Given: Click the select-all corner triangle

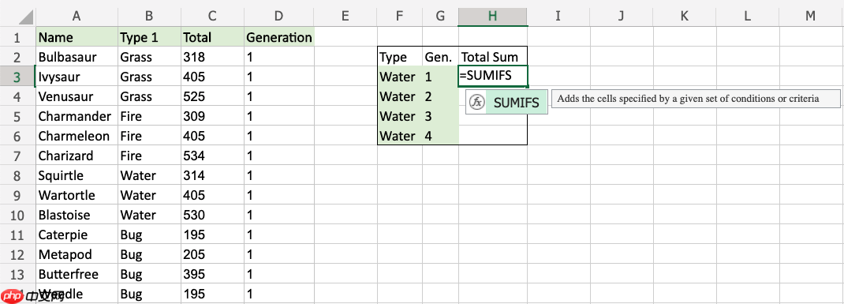Looking at the screenshot, I should (x=25, y=18).
